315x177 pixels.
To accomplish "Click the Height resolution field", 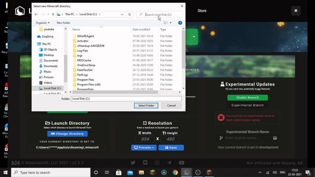I will click(x=170, y=139).
